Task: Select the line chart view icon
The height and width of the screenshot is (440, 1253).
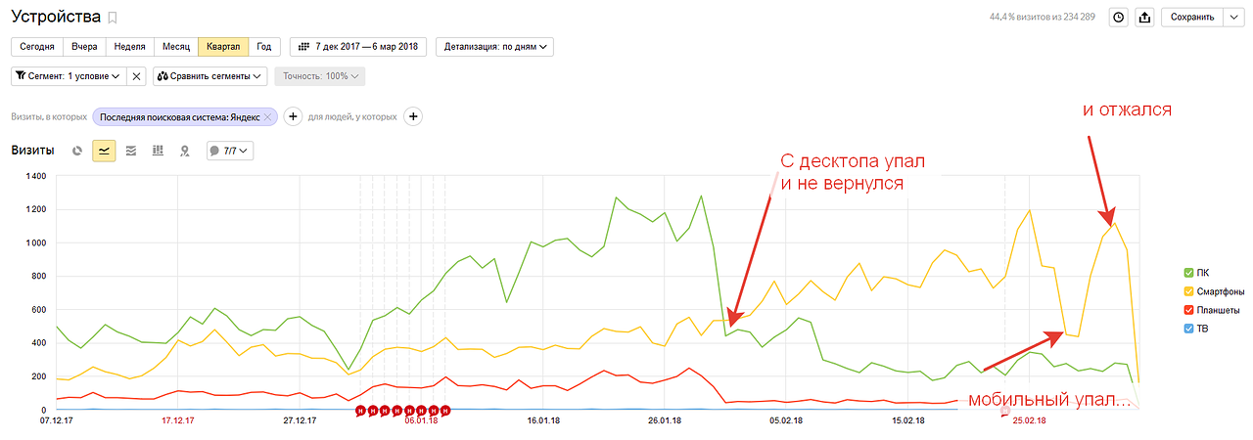Action: [x=104, y=151]
